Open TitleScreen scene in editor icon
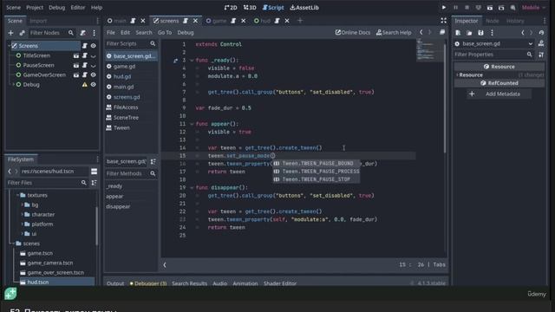 (x=76, y=55)
